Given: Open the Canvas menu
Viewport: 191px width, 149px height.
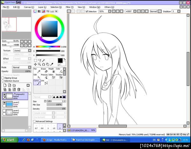Looking at the screenshot, I should click(29, 7).
